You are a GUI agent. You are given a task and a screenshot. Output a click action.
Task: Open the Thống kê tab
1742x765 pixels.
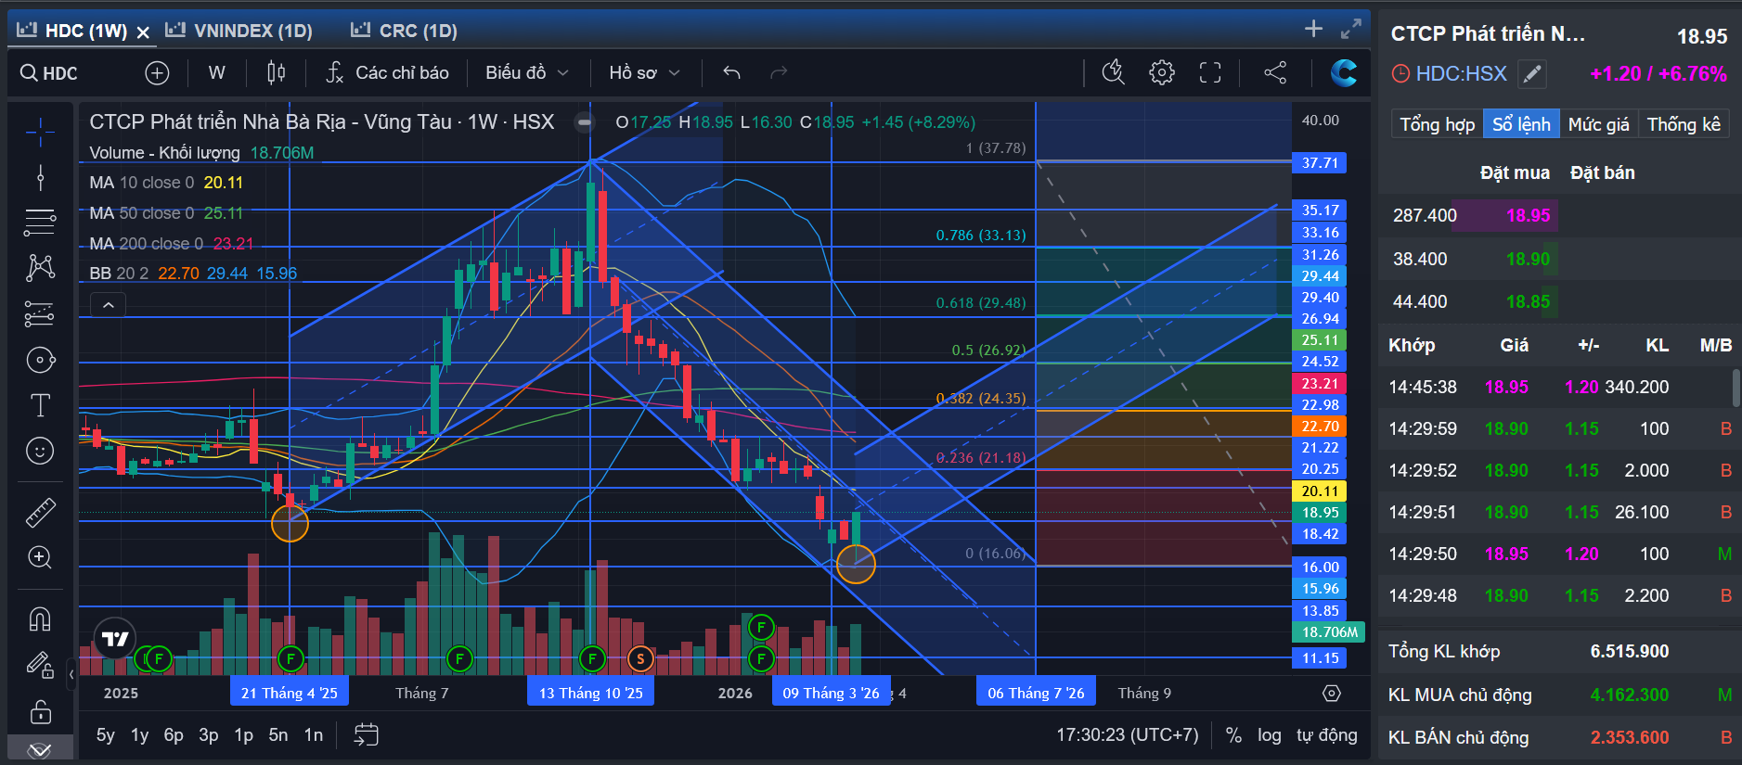(1684, 124)
